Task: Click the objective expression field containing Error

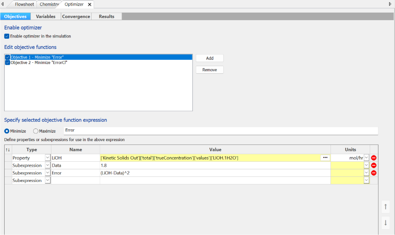Action: (221, 131)
